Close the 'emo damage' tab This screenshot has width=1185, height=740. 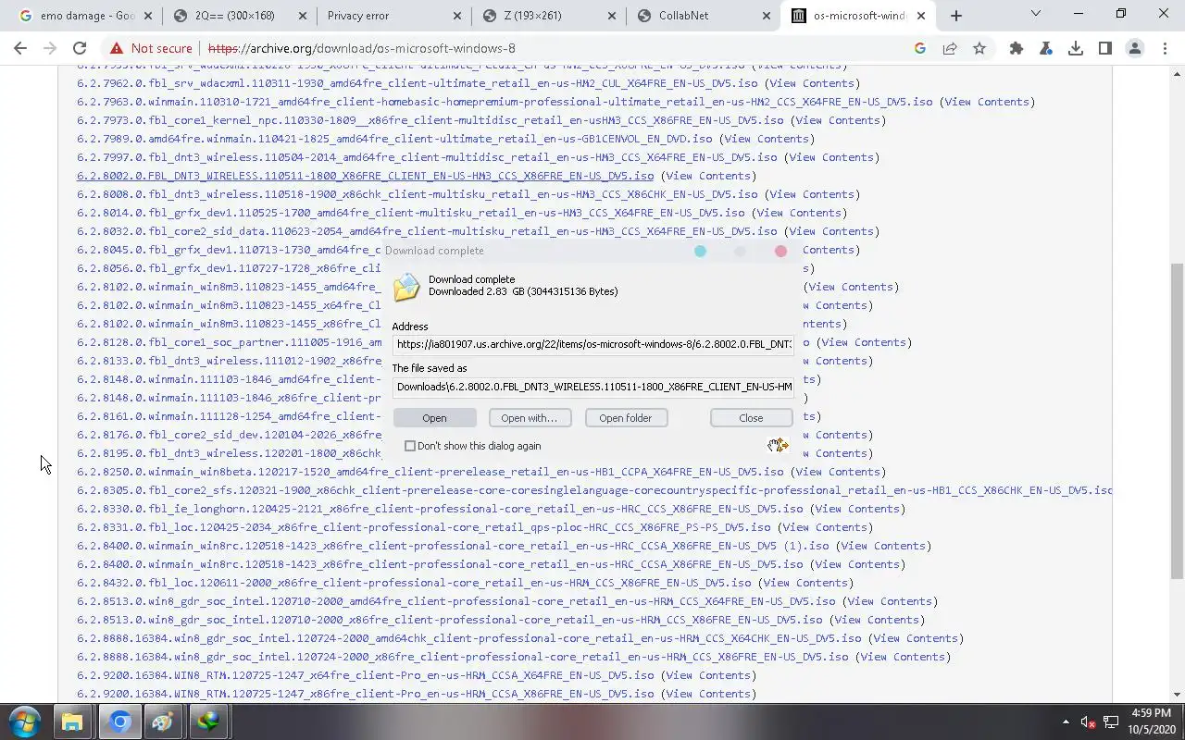[146, 16]
